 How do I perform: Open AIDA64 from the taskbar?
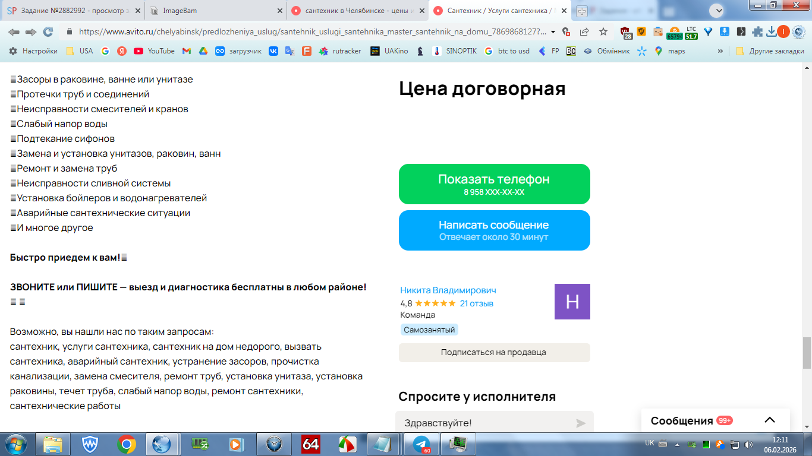point(311,444)
